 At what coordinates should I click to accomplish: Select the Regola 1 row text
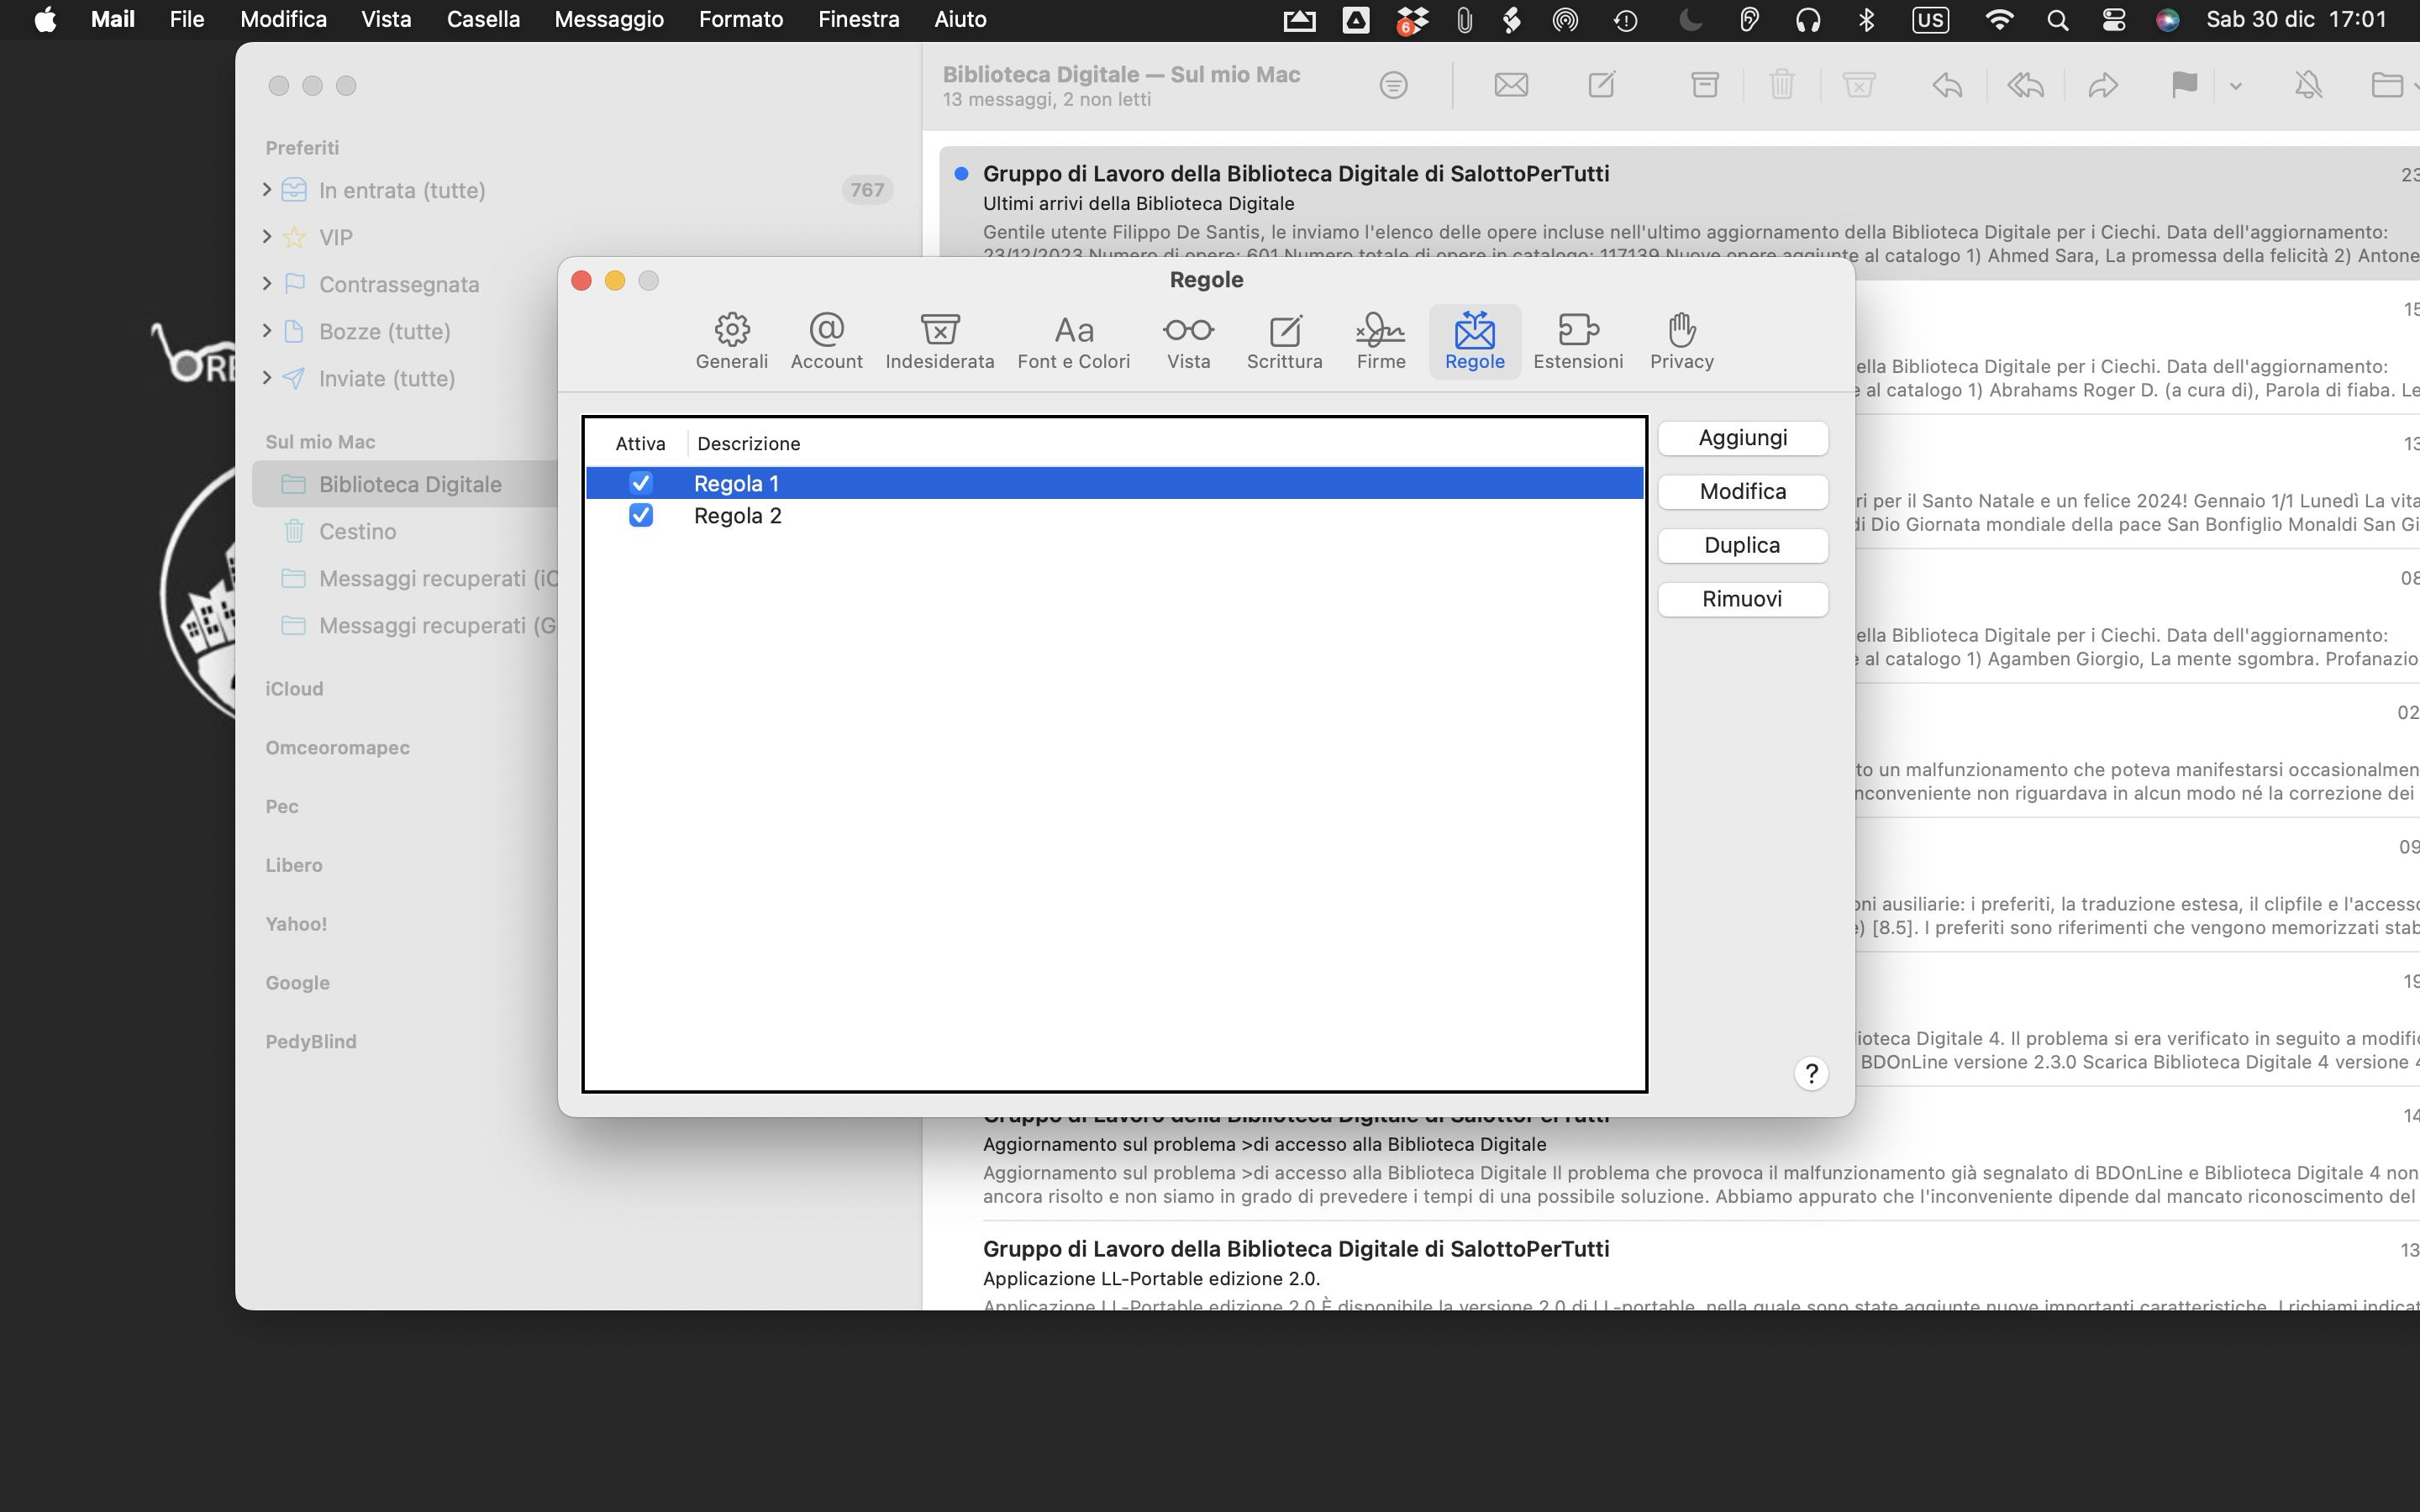point(736,483)
